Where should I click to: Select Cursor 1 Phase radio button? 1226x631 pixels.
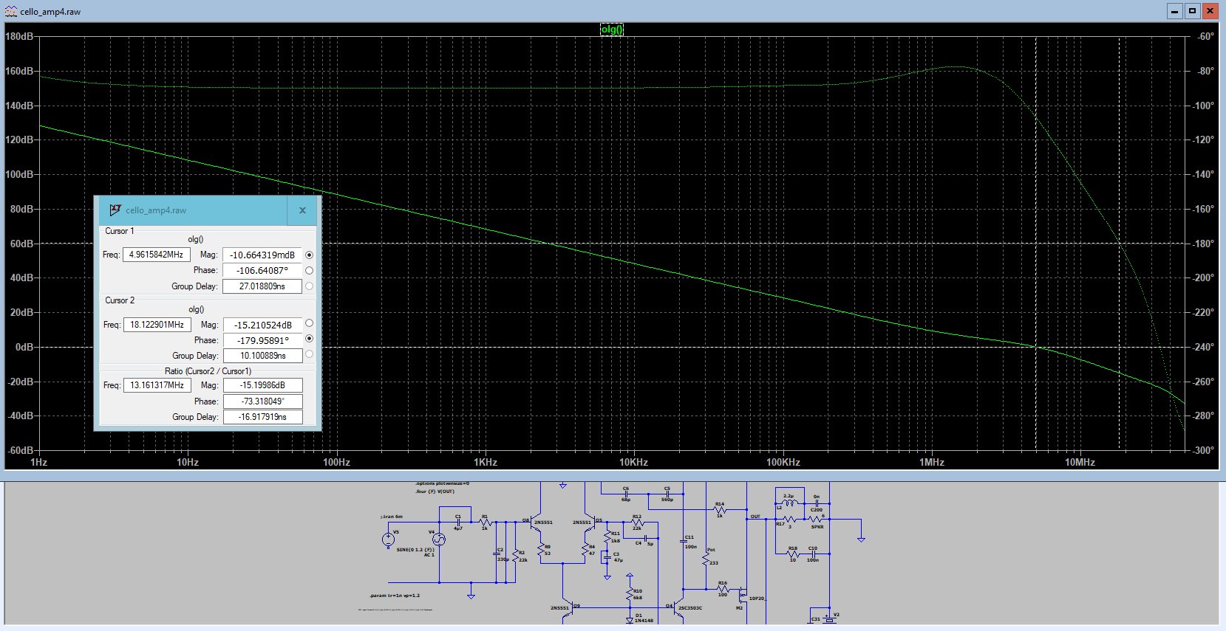click(x=309, y=270)
